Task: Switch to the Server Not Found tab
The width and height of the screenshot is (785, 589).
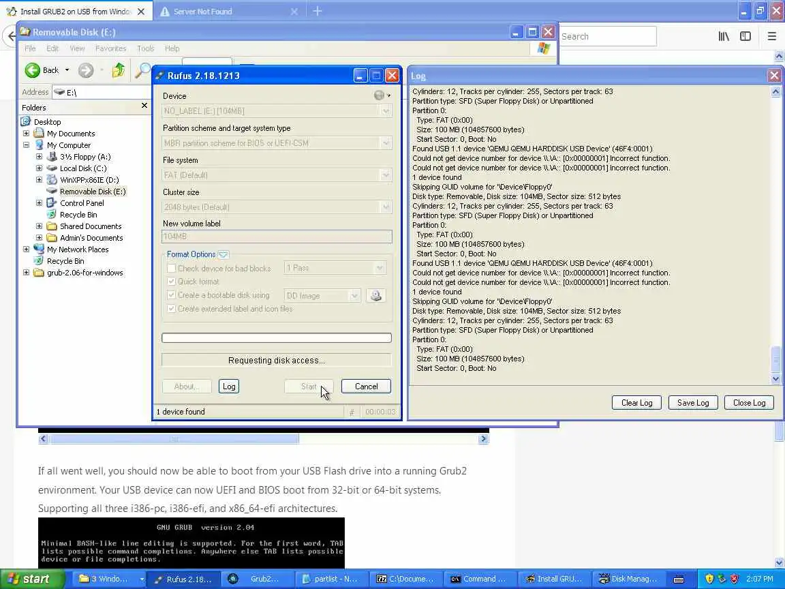Action: [228, 11]
